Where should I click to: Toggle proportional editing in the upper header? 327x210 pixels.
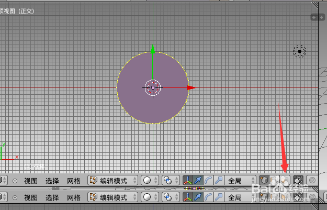(312, 180)
